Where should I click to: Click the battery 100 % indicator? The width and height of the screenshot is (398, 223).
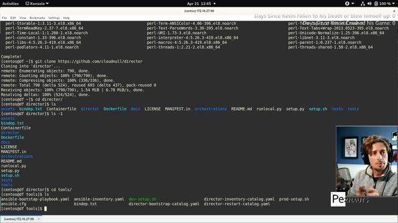(383, 4)
